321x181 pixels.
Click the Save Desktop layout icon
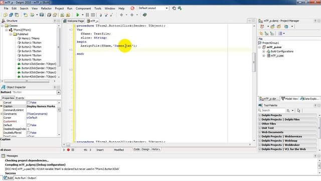pos(174,8)
